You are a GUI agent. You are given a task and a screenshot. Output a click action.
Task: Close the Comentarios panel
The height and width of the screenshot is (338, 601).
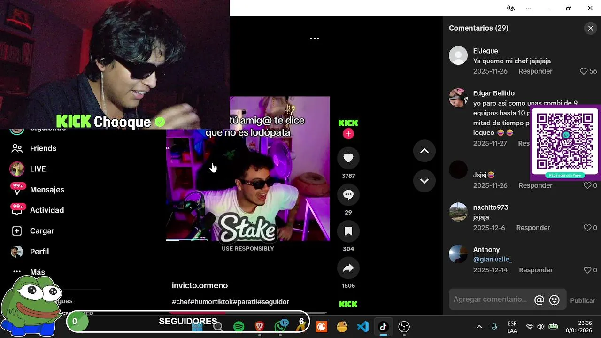point(591,28)
